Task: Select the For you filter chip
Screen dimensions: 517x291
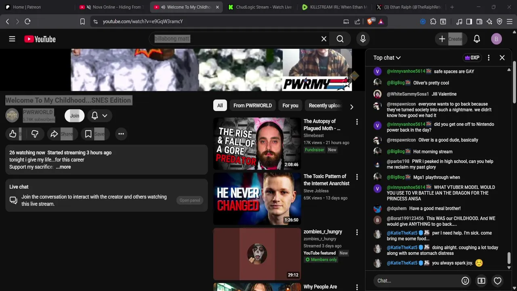Action: click(x=290, y=105)
